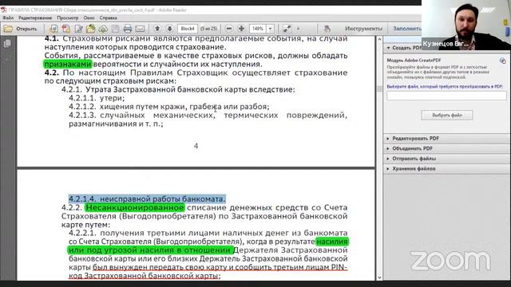
Task: Click page number 4 in document
Action: tap(196, 146)
